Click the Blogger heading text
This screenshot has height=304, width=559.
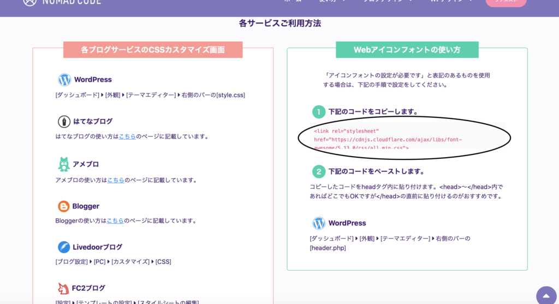[86, 206]
